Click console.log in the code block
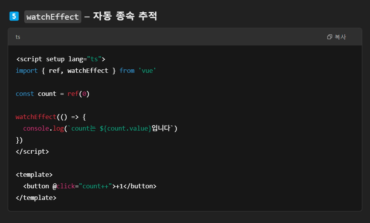The width and height of the screenshot is (370, 223). tap(44, 129)
